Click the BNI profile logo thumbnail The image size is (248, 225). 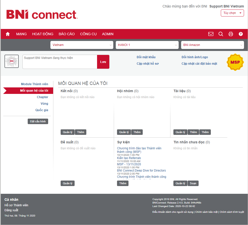point(11,61)
